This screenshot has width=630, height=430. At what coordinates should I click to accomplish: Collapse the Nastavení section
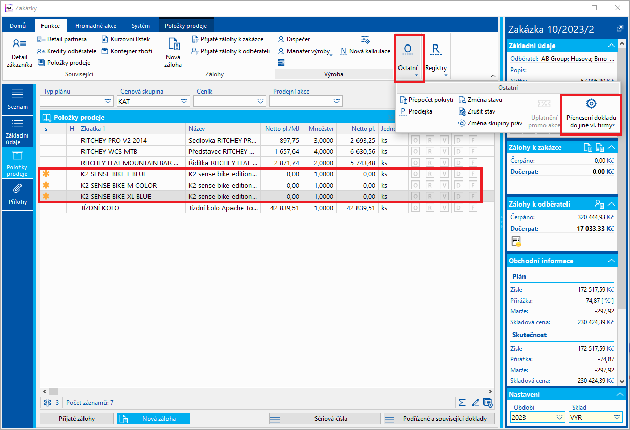[620, 394]
